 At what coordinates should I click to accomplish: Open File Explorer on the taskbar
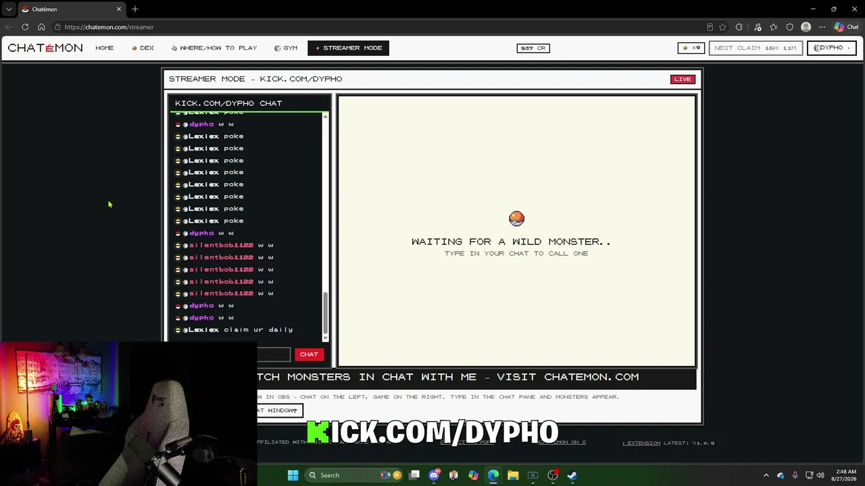click(x=513, y=475)
